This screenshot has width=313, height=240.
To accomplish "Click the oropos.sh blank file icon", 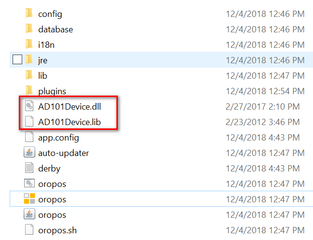I will click(29, 229).
